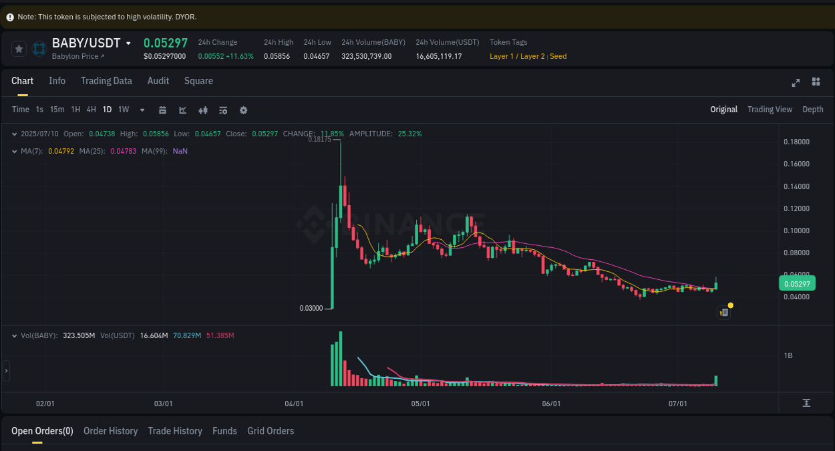Click the green 0.05297 price tag
835x451 pixels.
pyautogui.click(x=796, y=283)
